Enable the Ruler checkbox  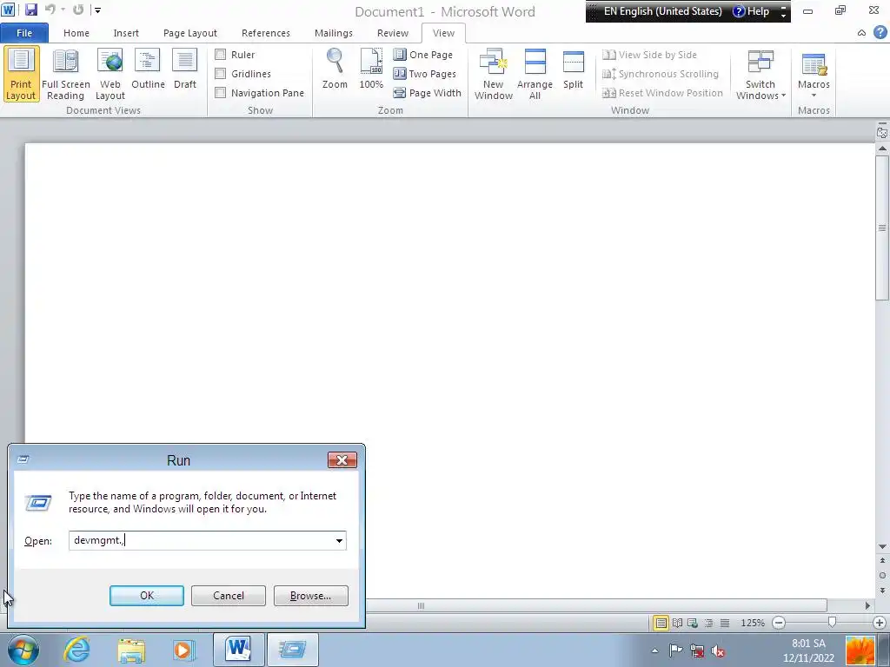(220, 55)
